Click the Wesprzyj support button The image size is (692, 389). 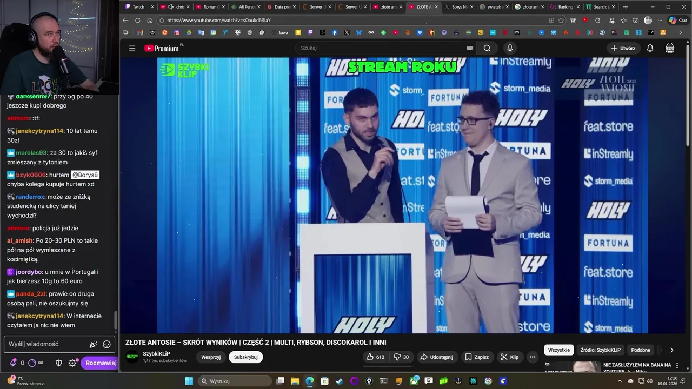tap(211, 357)
